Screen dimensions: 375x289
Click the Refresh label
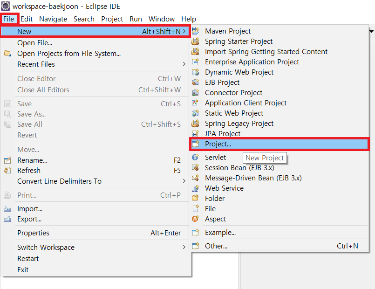[29, 170]
